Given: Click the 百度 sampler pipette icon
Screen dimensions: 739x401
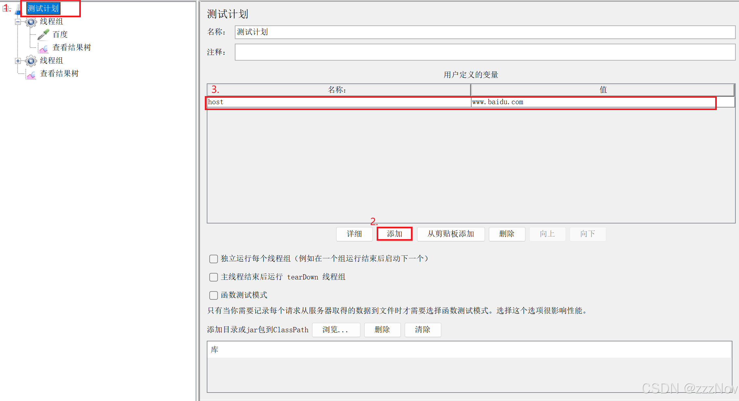Looking at the screenshot, I should tap(43, 35).
